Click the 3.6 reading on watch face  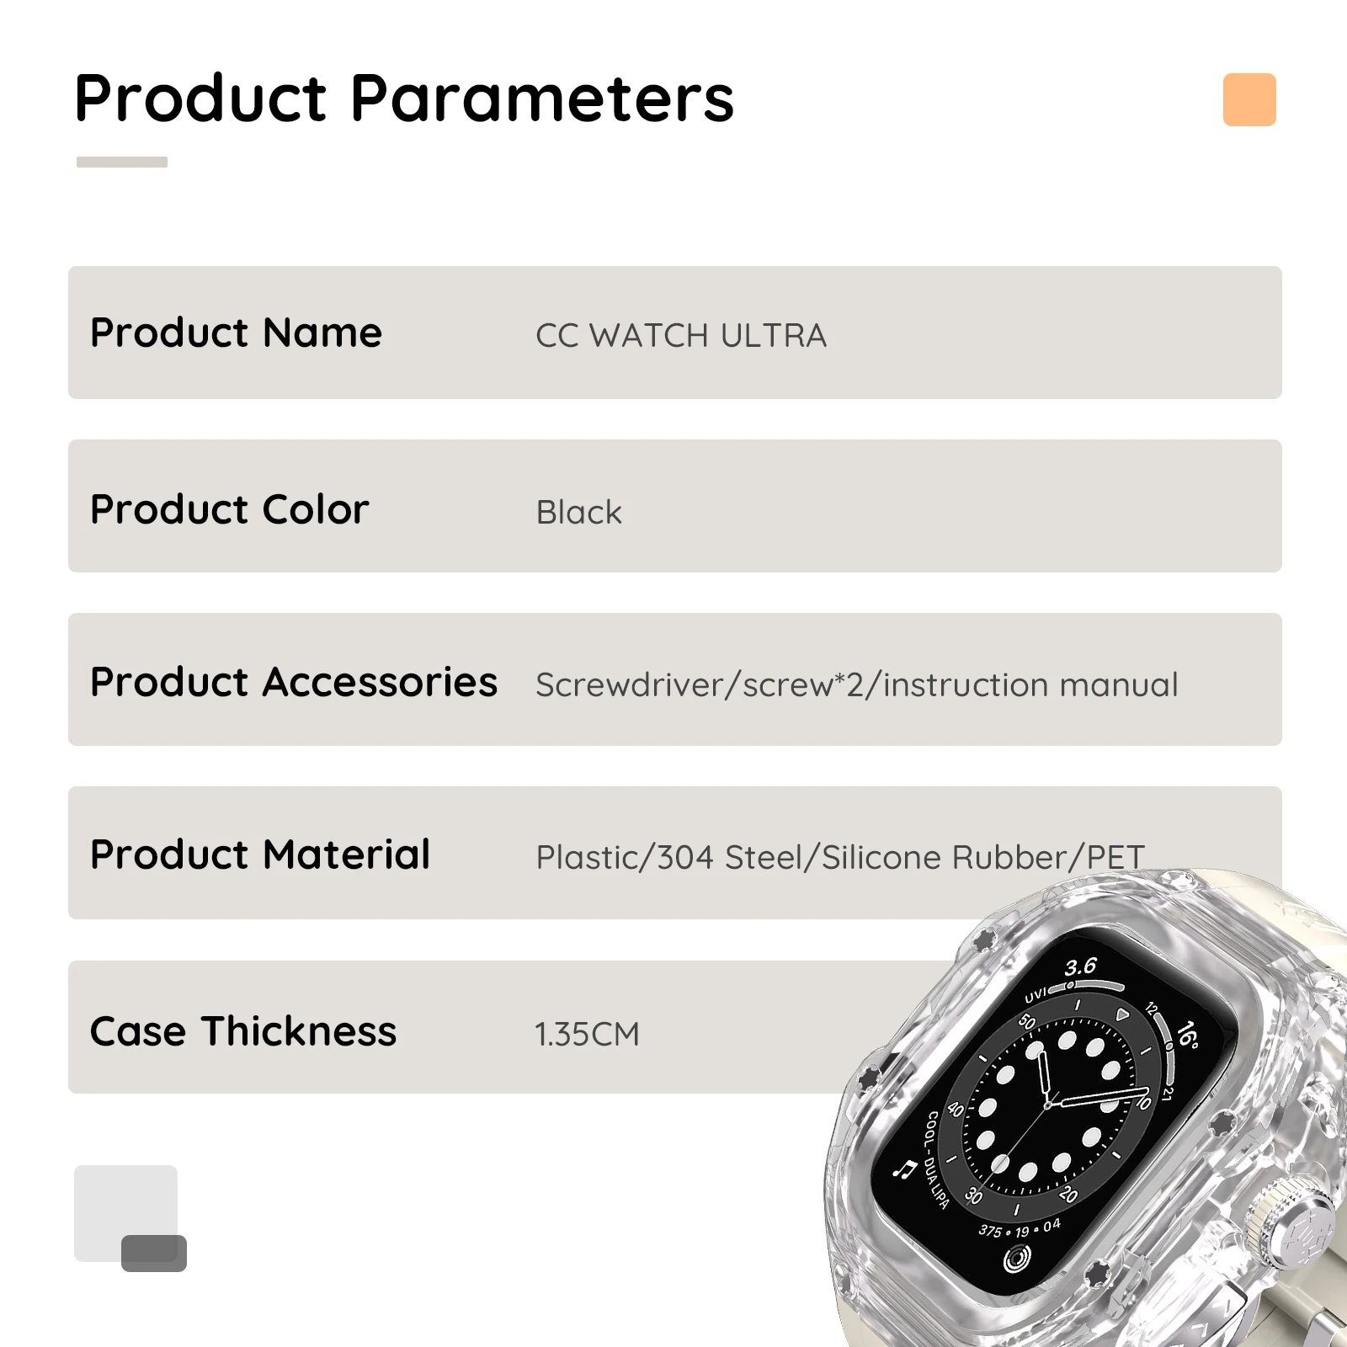[1081, 966]
